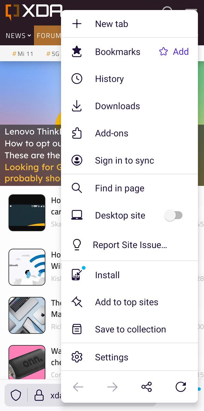Reload page with the refresh icon
This screenshot has width=204, height=411.
coord(181,387)
